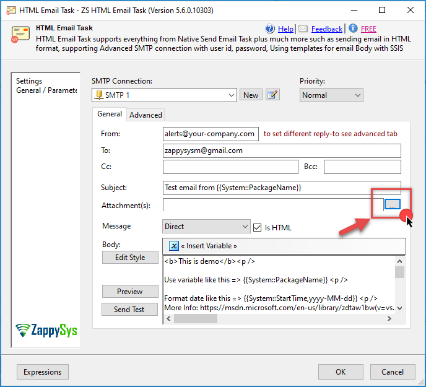Expand the Message type dropdown
This screenshot has width=426, height=387.
click(x=206, y=227)
